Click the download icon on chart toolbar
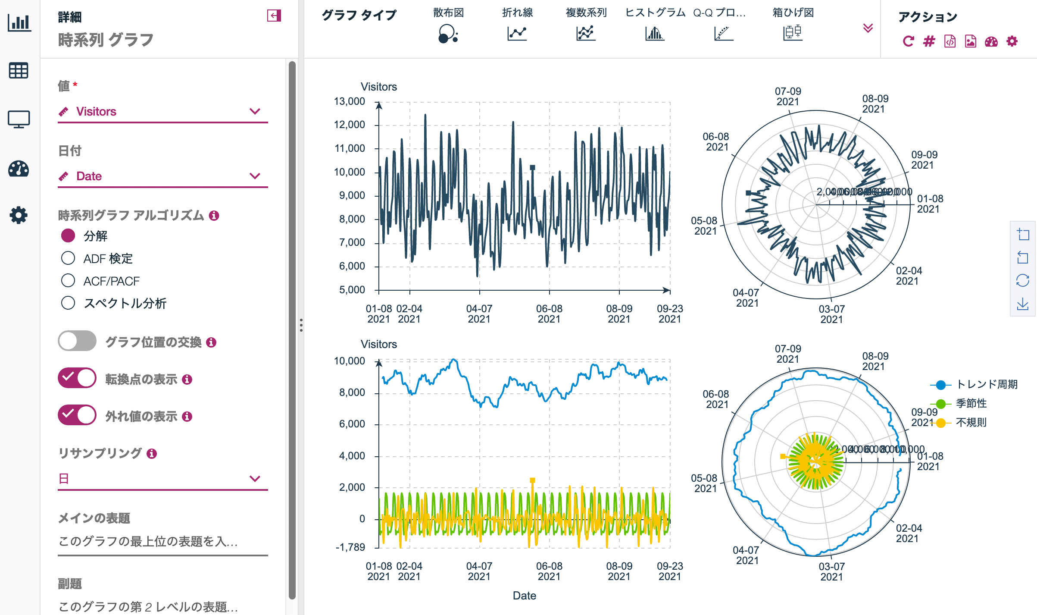 1022,304
